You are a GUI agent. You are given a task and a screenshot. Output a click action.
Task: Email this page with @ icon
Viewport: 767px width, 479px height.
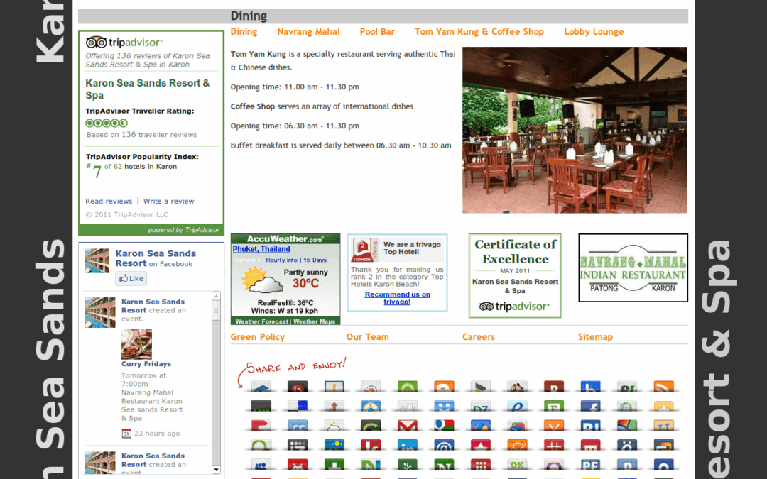coord(444,445)
